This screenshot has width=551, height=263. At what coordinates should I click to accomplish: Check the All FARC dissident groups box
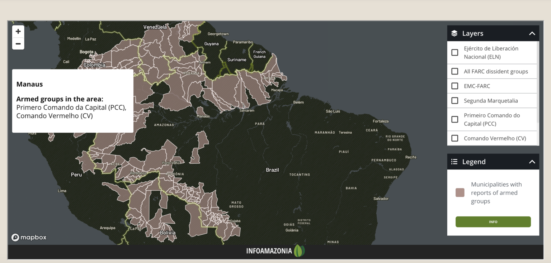pos(455,71)
